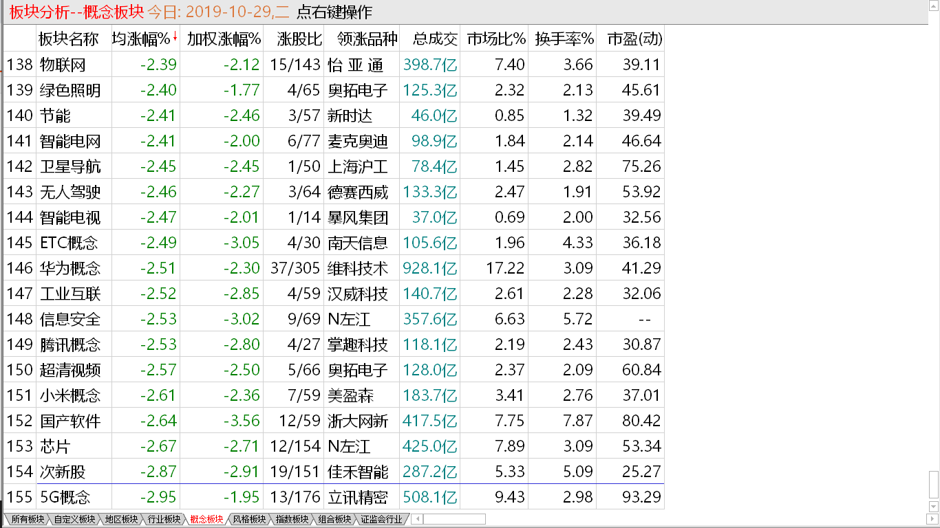Select the 信息安全 sector row

[x=334, y=319]
